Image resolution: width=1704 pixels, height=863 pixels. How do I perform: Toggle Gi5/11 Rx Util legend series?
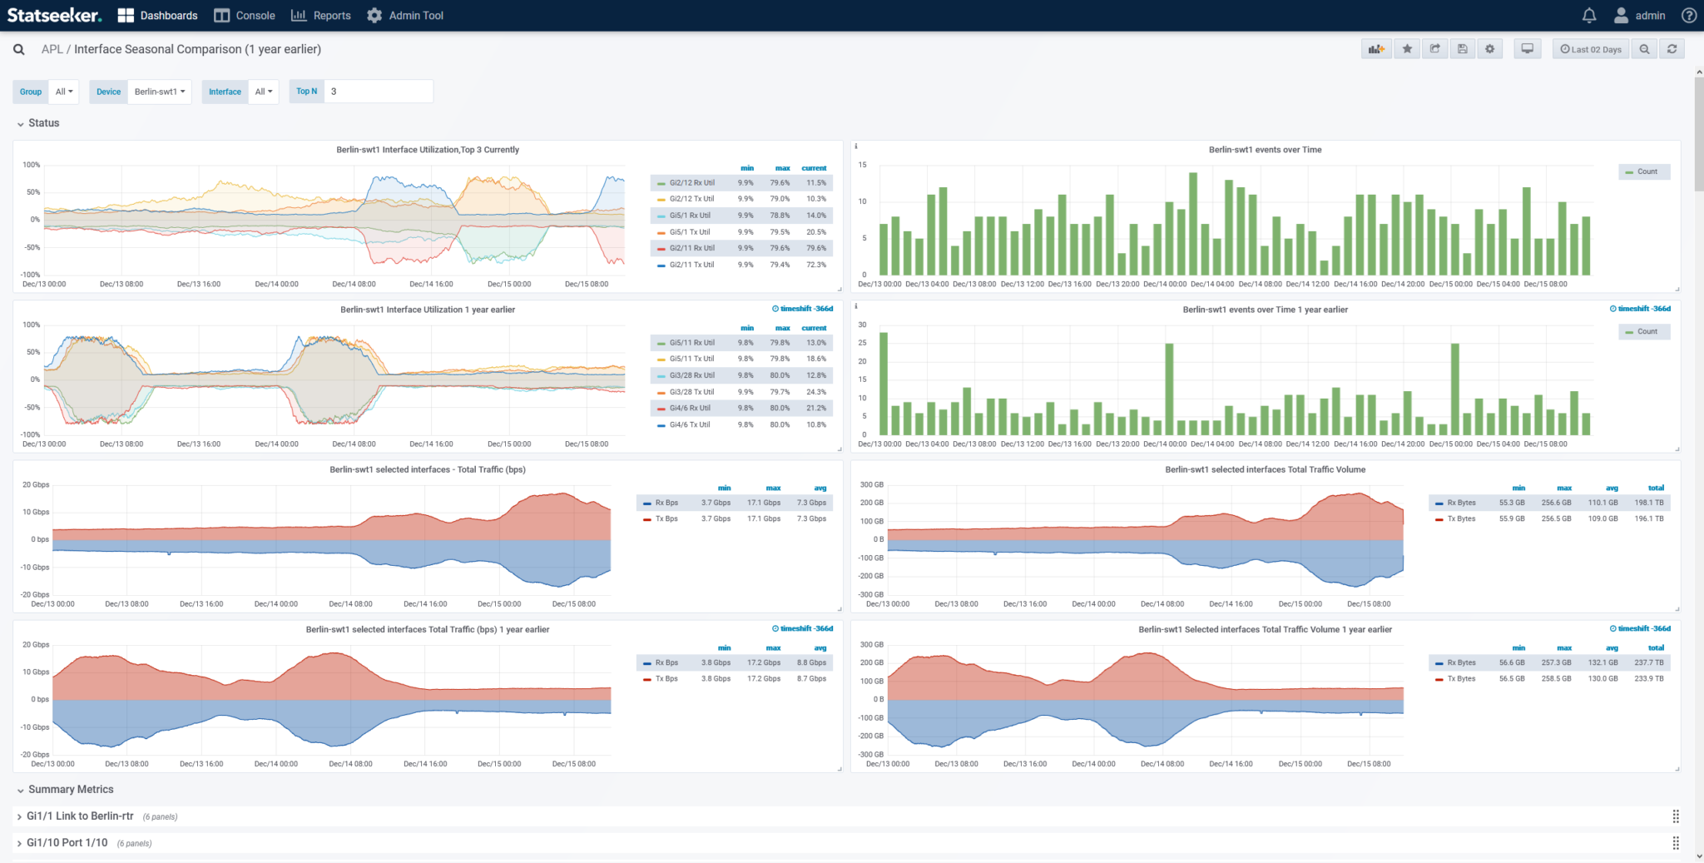click(x=691, y=343)
